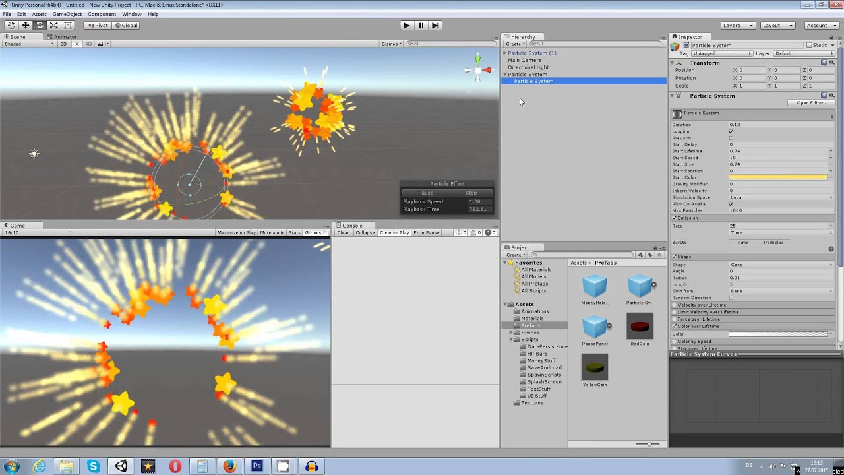Toggle scene effects image icon

tap(100, 44)
